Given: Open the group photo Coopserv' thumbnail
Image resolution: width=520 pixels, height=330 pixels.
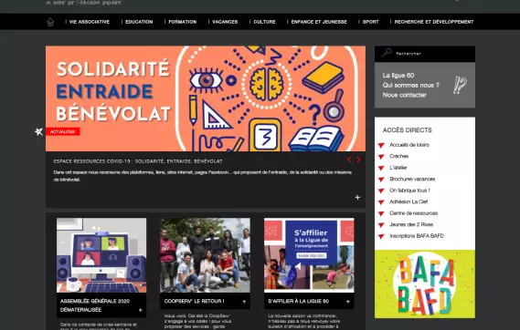Looking at the screenshot, I should pyautogui.click(x=206, y=255).
